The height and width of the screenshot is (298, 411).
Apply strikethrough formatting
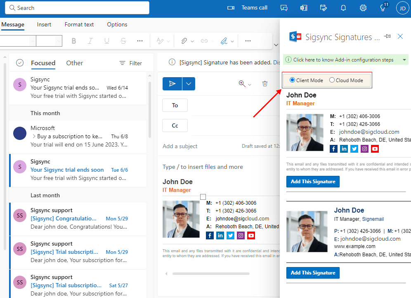[x=123, y=41]
